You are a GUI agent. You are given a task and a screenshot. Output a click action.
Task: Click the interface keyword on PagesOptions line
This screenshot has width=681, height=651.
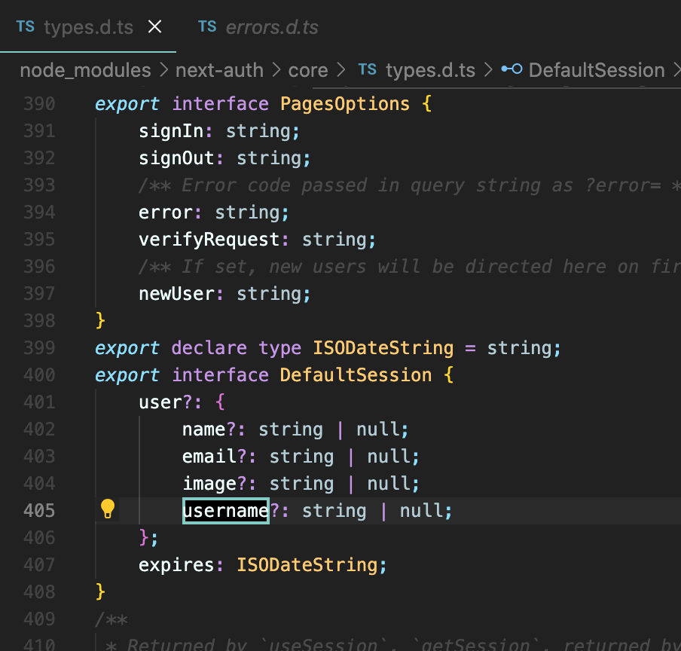click(x=220, y=103)
